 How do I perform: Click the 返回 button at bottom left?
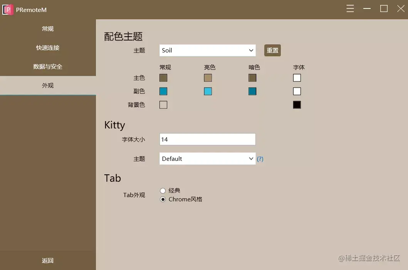coord(47,260)
